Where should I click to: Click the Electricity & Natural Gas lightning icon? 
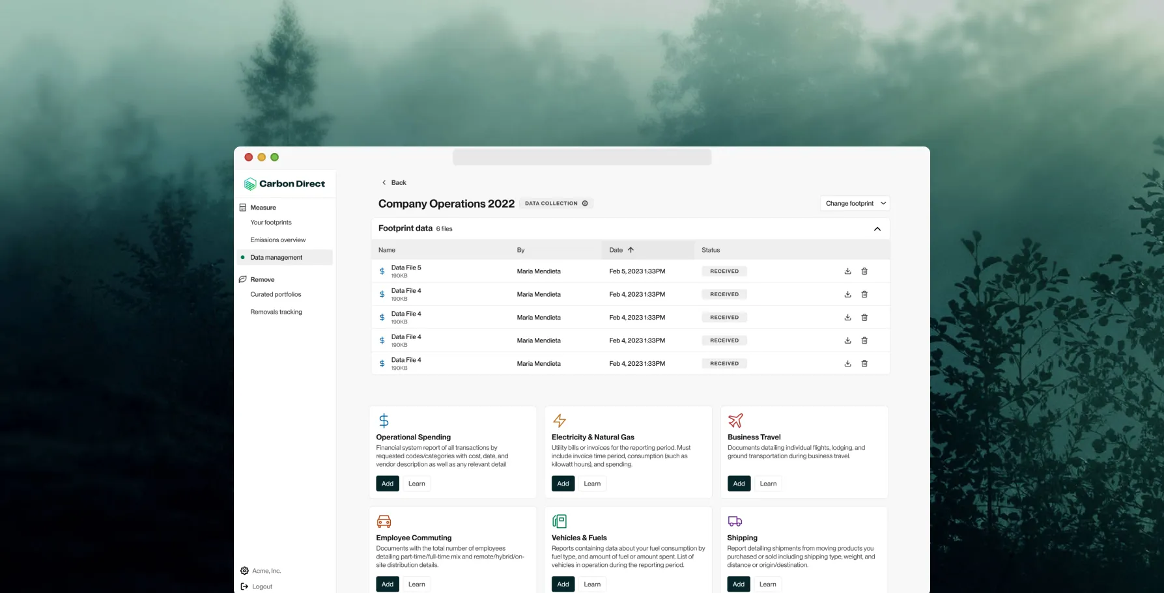(560, 421)
